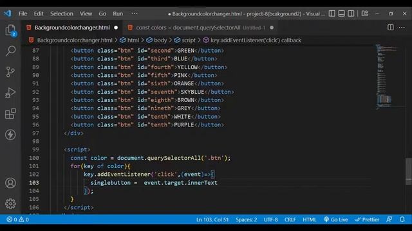Image resolution: width=412 pixels, height=231 pixels.
Task: Restore down the VS Code window
Action: tap(391, 13)
